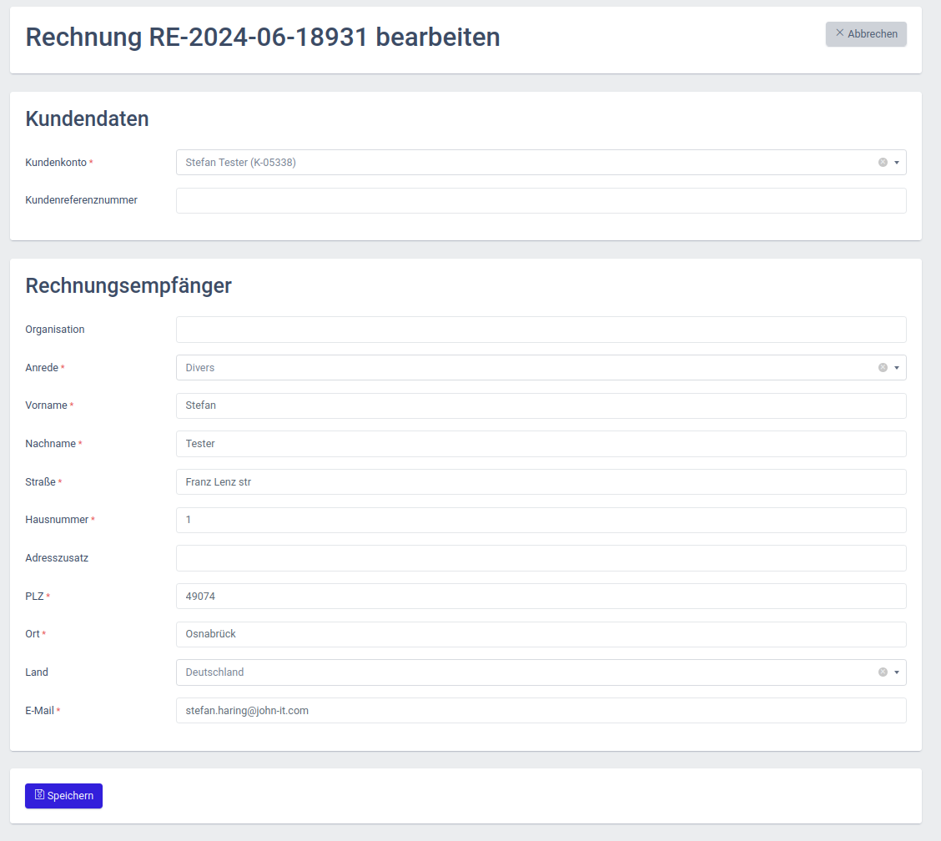Image resolution: width=941 pixels, height=841 pixels.
Task: Save the invoice with Speichern
Action: (63, 795)
